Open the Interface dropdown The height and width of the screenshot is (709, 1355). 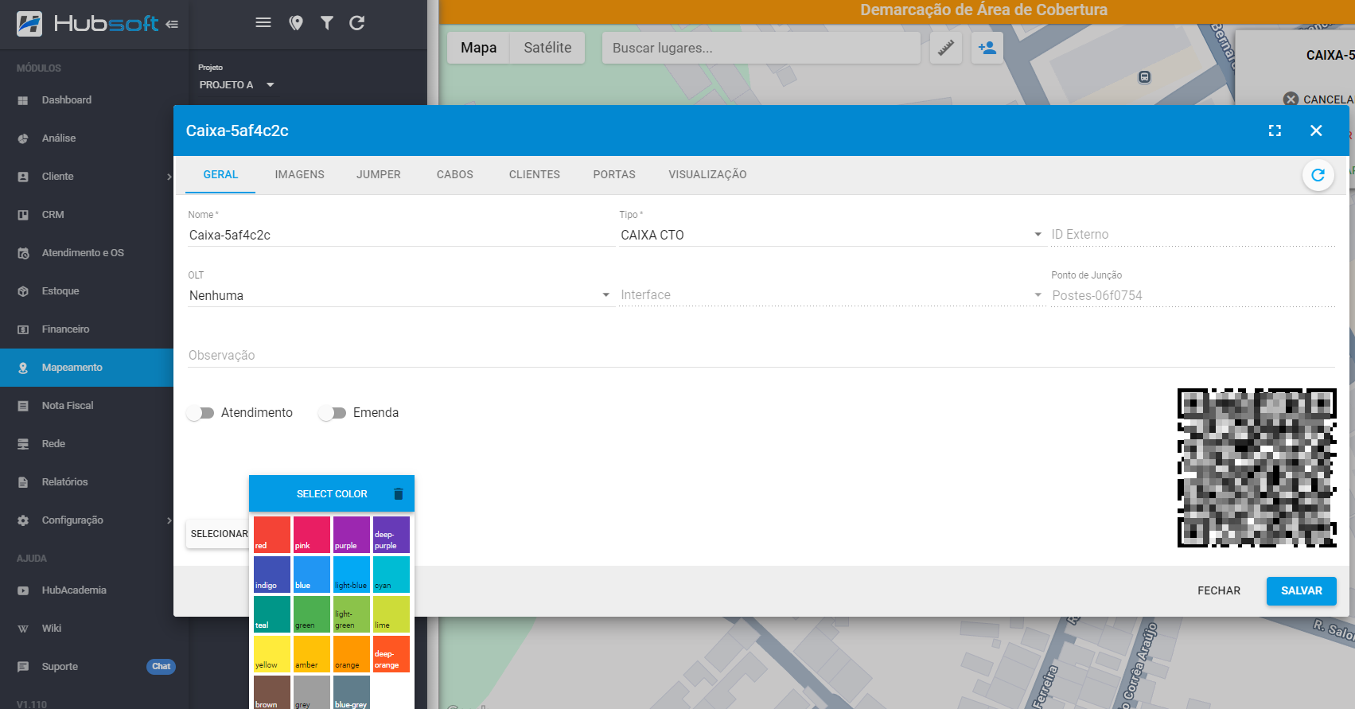point(831,295)
